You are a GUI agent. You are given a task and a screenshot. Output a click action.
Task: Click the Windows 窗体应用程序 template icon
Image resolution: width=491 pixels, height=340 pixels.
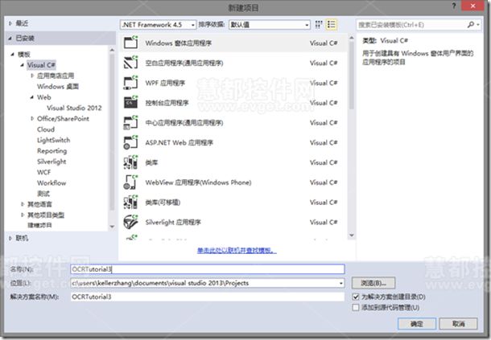click(x=130, y=43)
